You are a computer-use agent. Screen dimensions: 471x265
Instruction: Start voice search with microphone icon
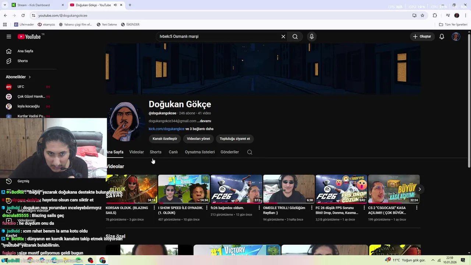pos(312,36)
